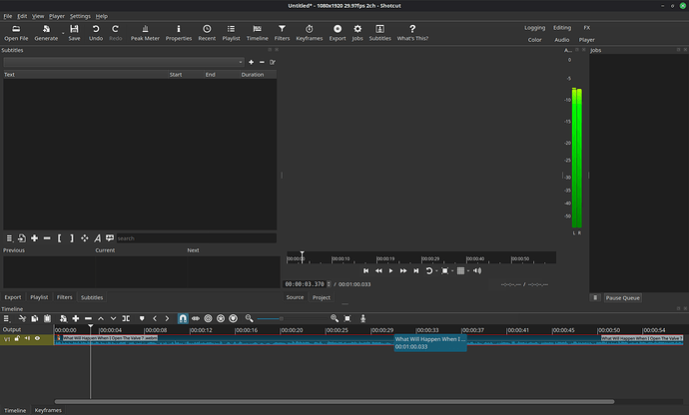Click the Generate subtitles toolbar icon
Screen dimensions: 689x415
[x=110, y=238]
